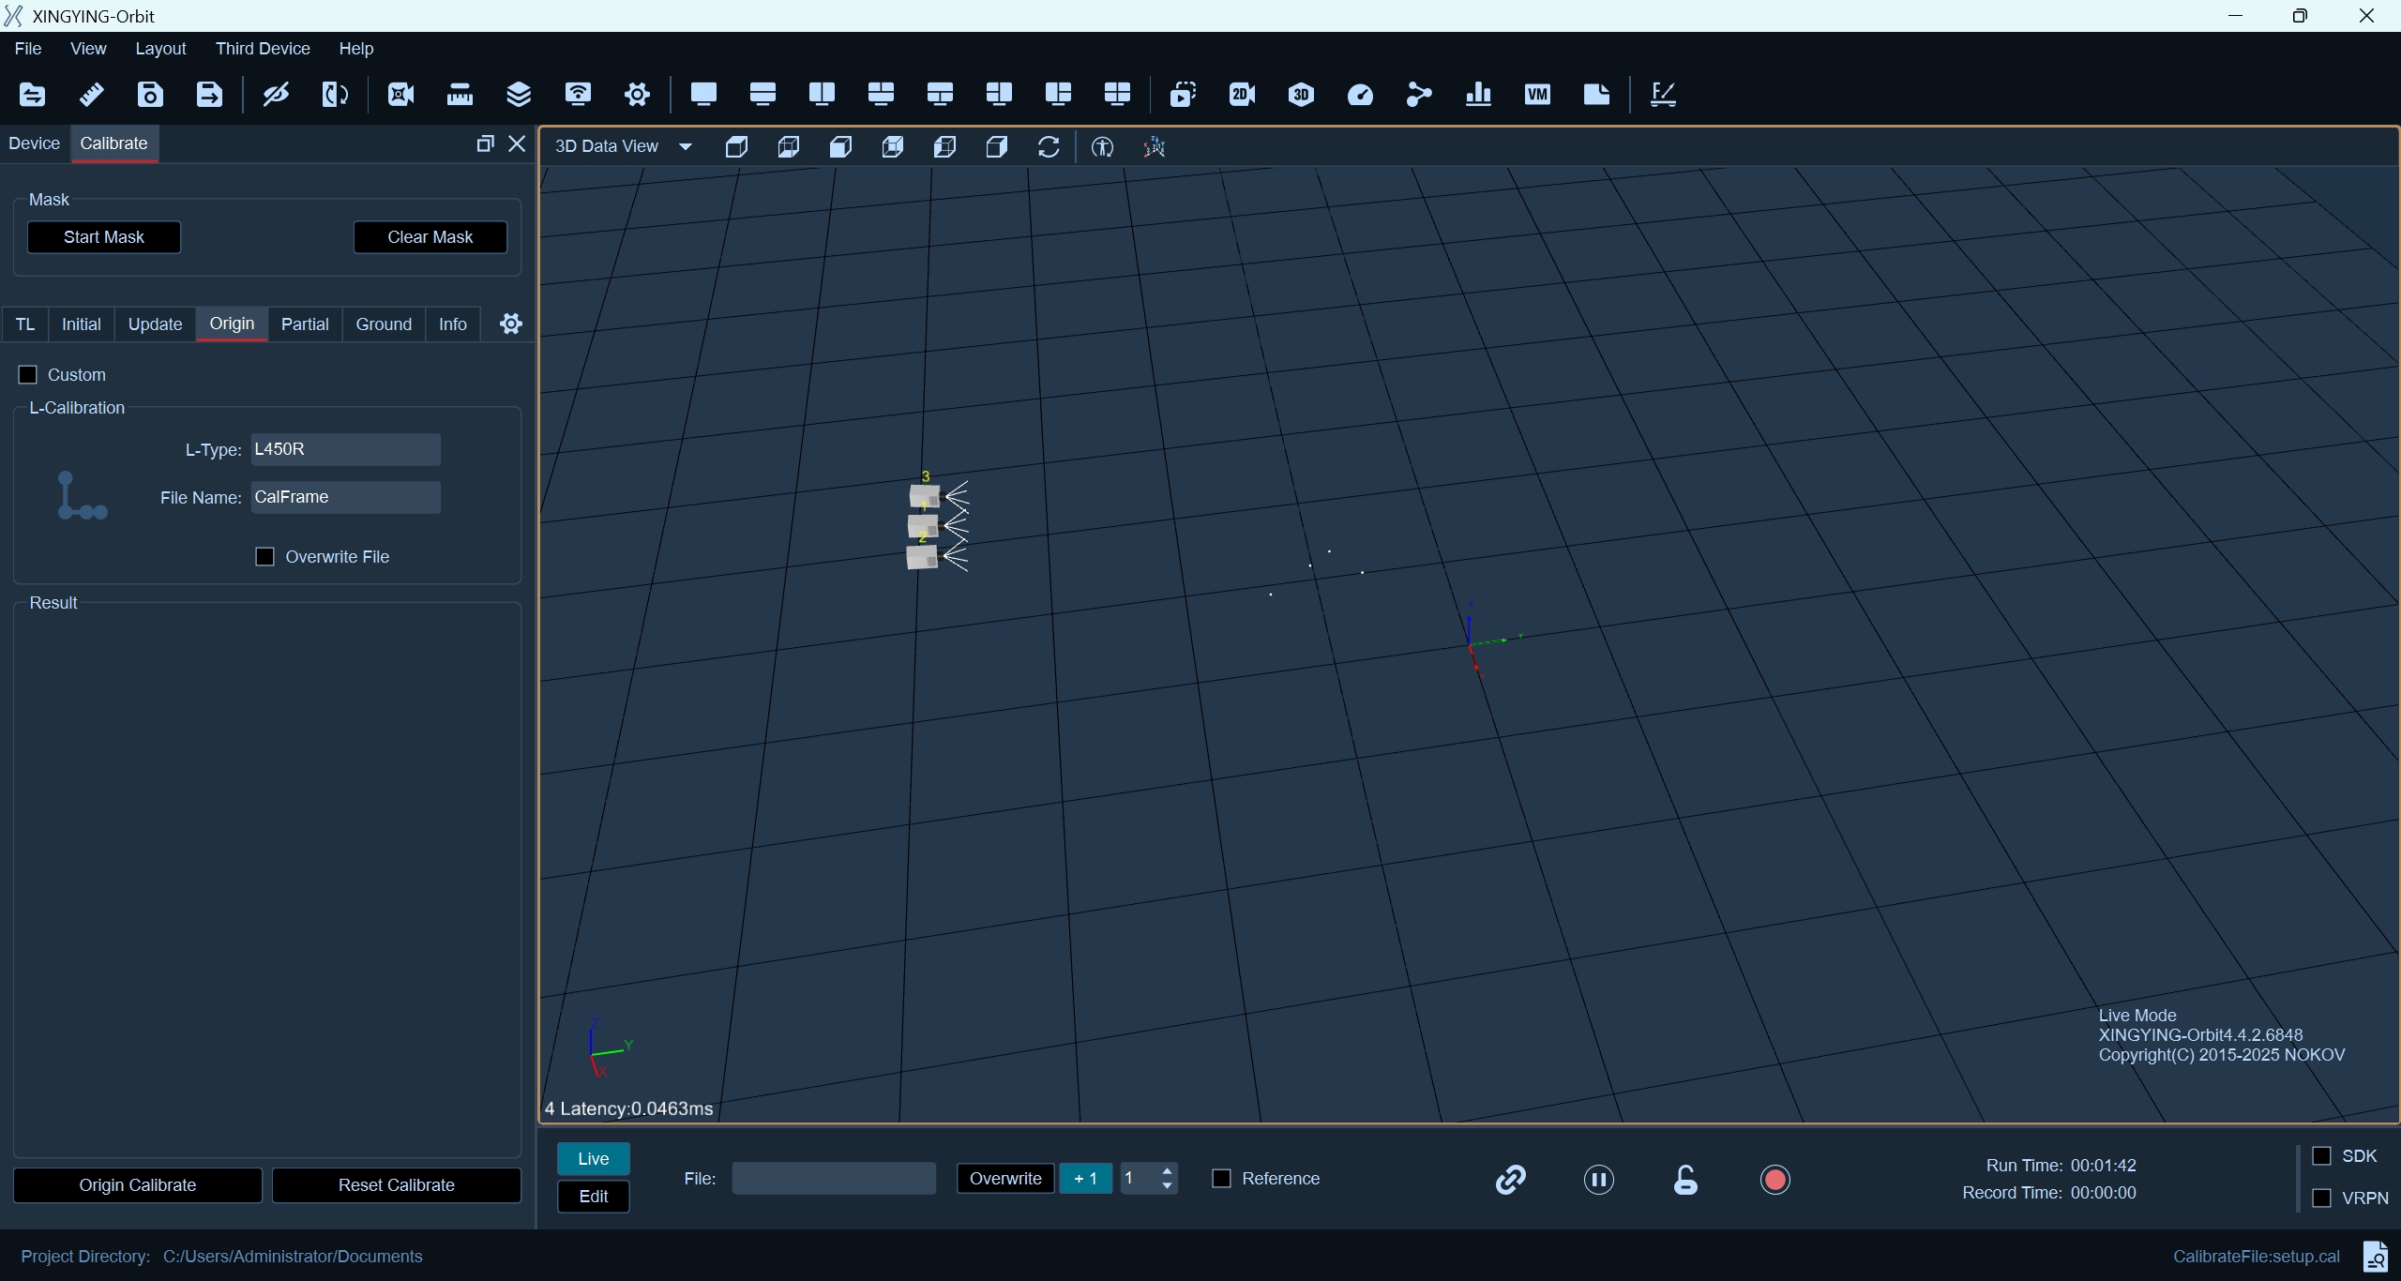This screenshot has width=2401, height=1281.
Task: Enable the Custom checkbox
Action: (x=28, y=375)
